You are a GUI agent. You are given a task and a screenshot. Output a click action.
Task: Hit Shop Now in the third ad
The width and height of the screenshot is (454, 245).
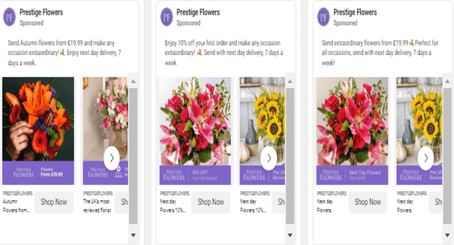coord(368,202)
